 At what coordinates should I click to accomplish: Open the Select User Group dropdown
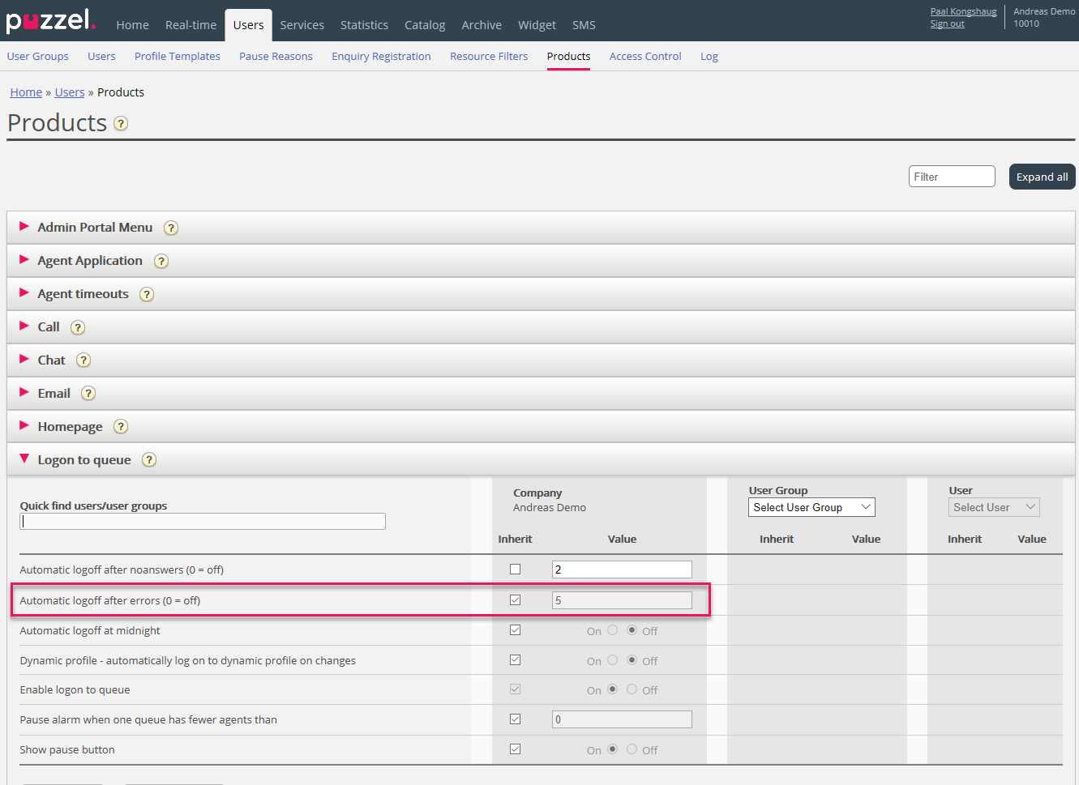[811, 507]
